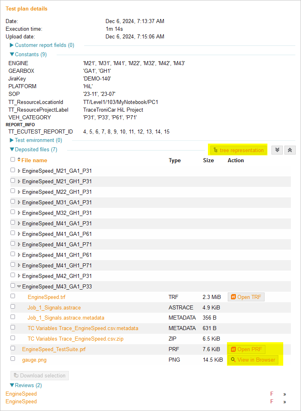Click the Test plan details heading
Viewport: 301px width, 411px height.
[x=26, y=8]
